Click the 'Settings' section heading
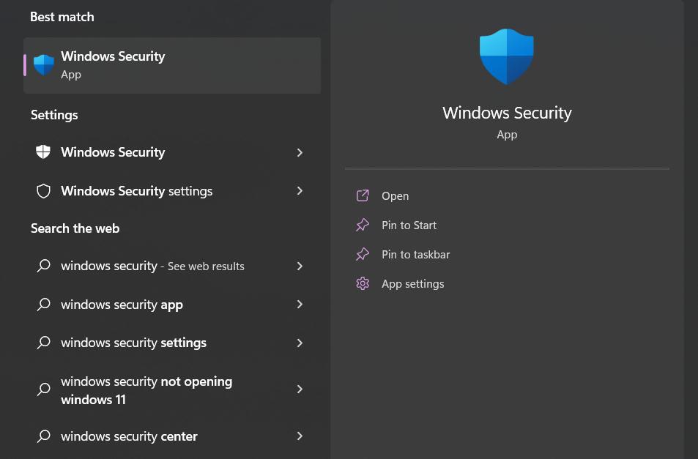 [x=54, y=115]
